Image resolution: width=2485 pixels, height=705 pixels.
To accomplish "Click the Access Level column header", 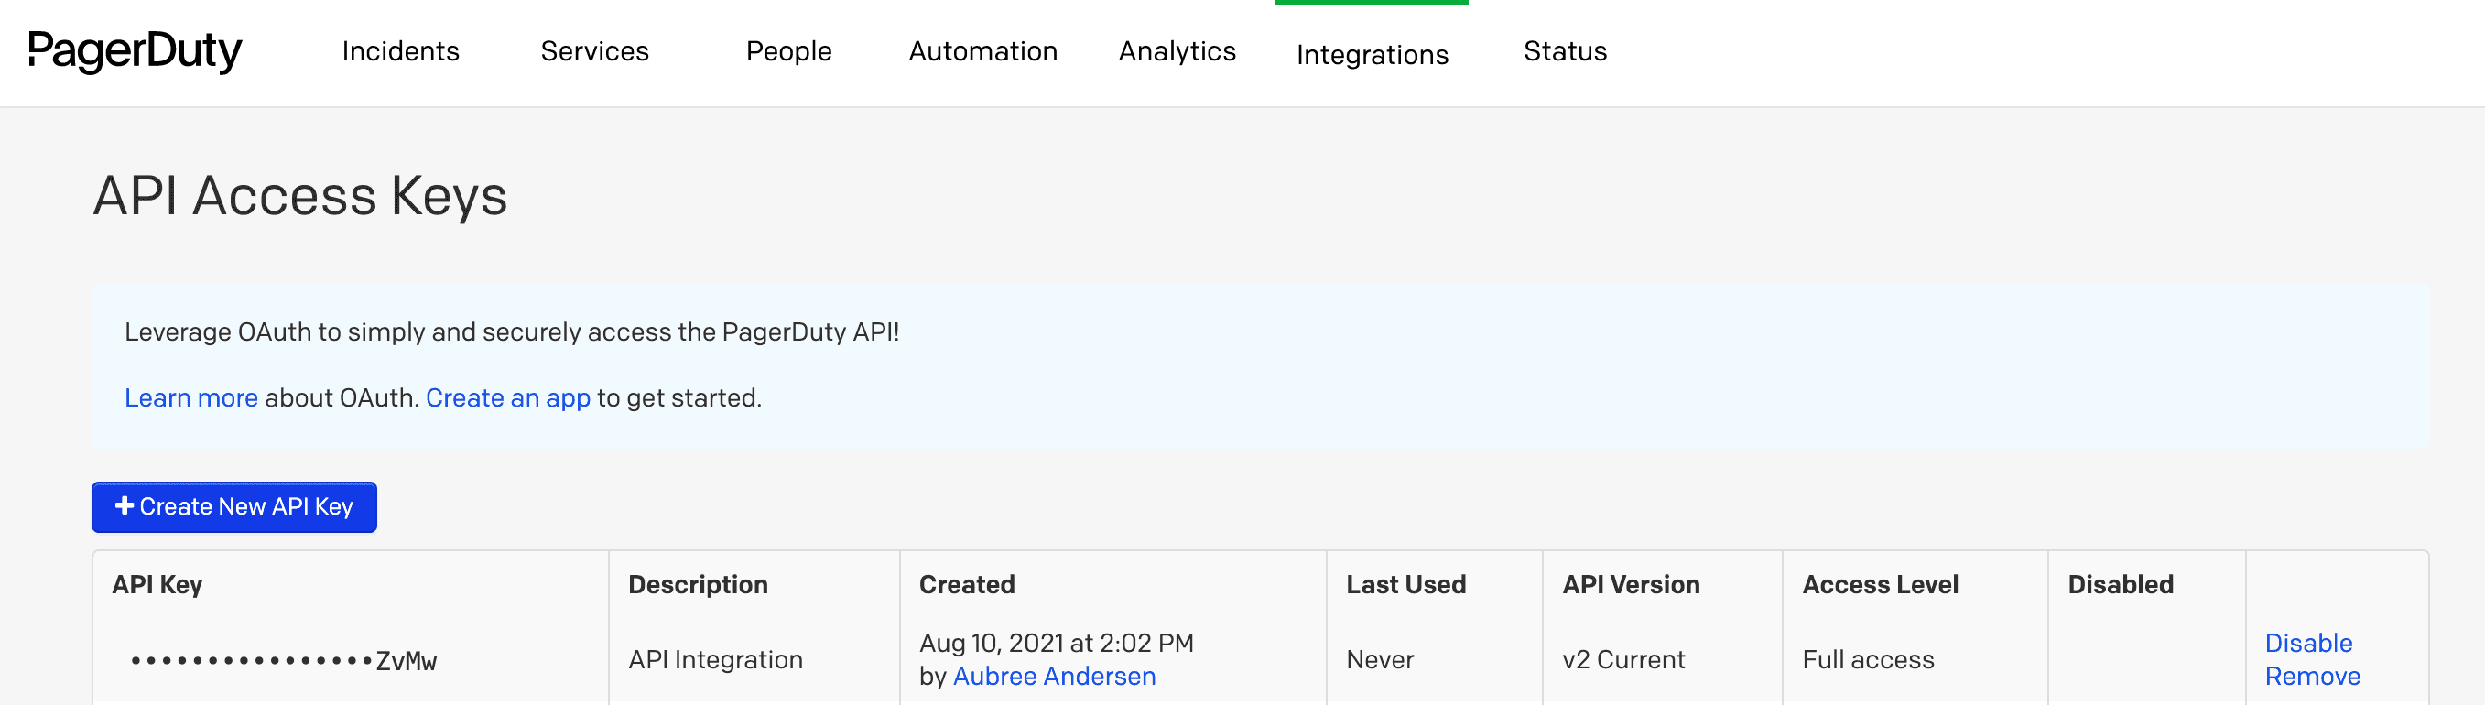I will coord(1879,584).
